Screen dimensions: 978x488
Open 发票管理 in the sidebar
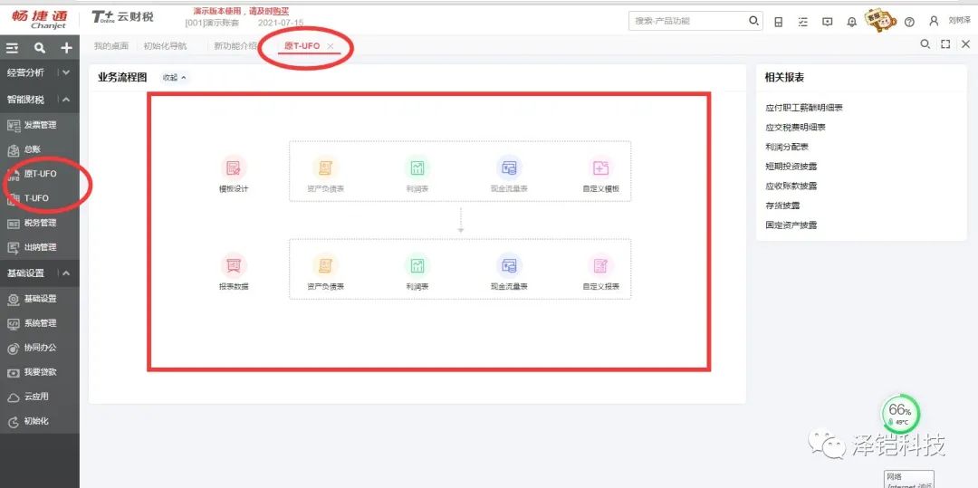40,125
